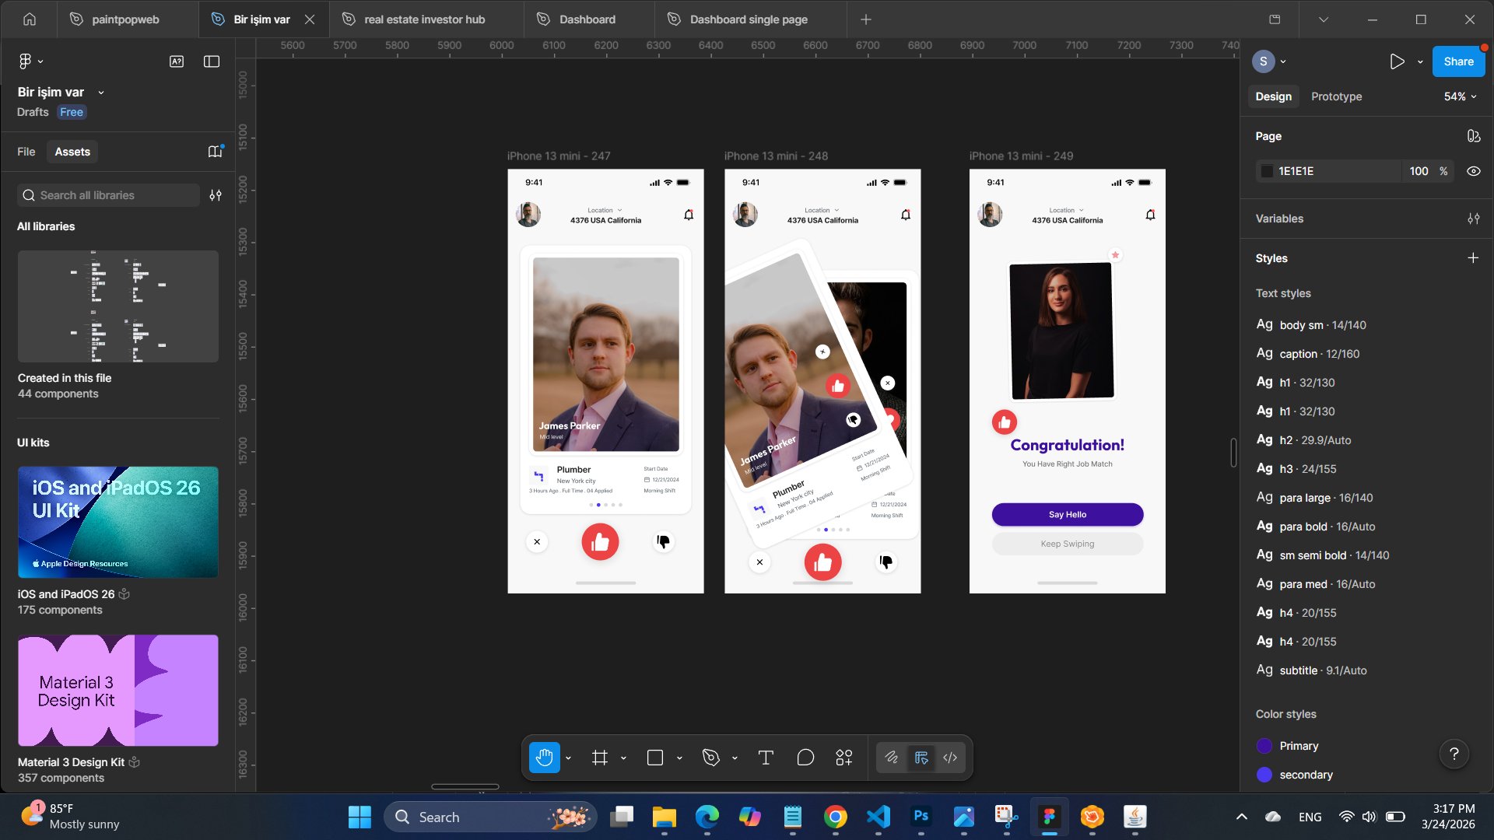Click the Figma main menu icon
This screenshot has width=1494, height=840.
(26, 61)
